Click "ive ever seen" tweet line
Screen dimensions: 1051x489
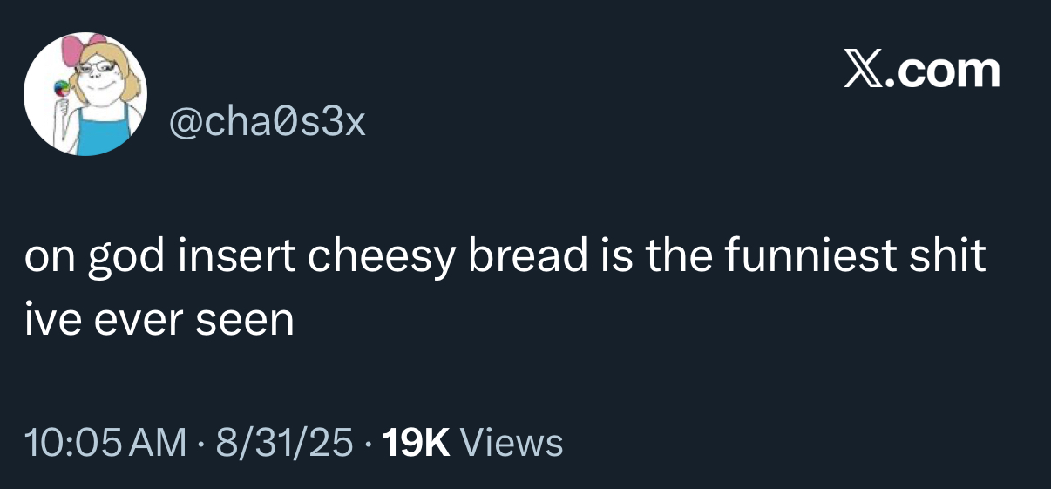click(x=159, y=321)
